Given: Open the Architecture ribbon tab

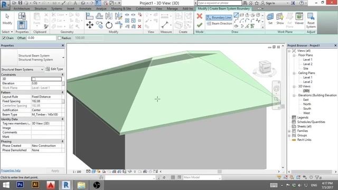Looking at the screenshot, I should pos(22,8).
